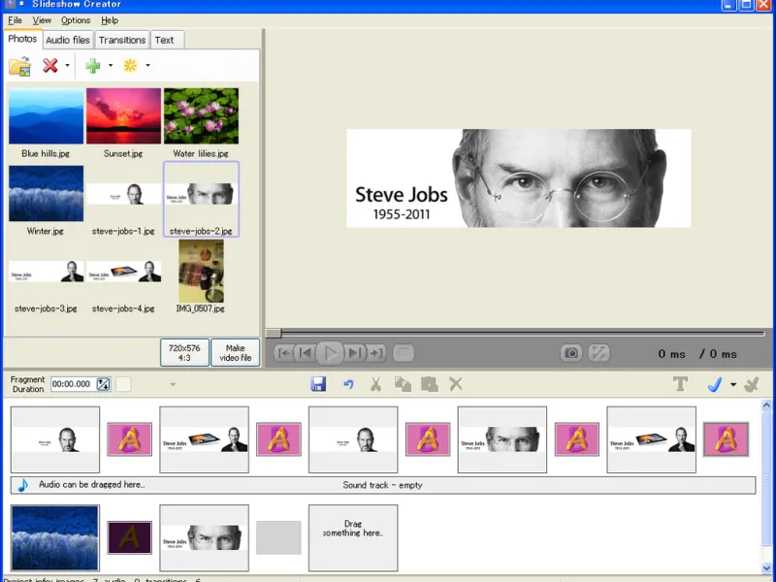Screen dimensions: 776x582
Task: Select the steve-jobs-3.jpg thumbnail
Action: click(x=46, y=272)
